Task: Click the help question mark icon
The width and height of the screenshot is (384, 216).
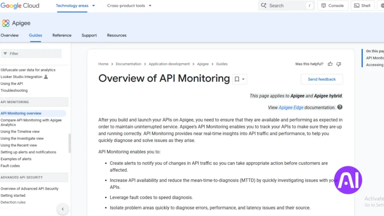Action: pos(340,107)
